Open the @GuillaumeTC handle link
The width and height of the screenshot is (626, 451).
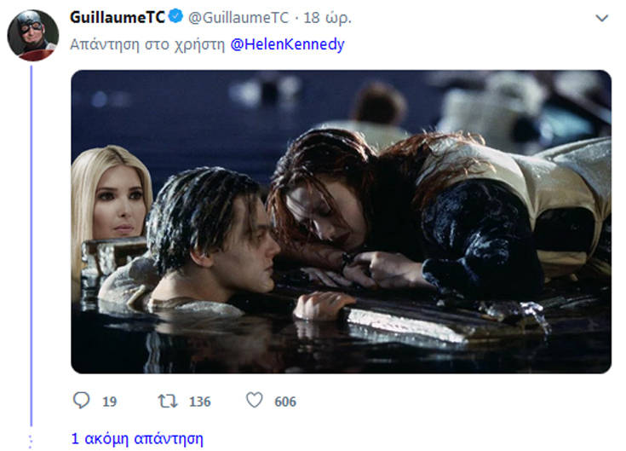[233, 17]
